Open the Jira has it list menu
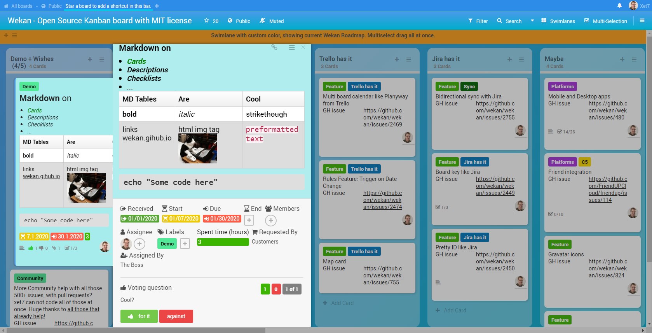The height and width of the screenshot is (333, 652). pos(521,60)
